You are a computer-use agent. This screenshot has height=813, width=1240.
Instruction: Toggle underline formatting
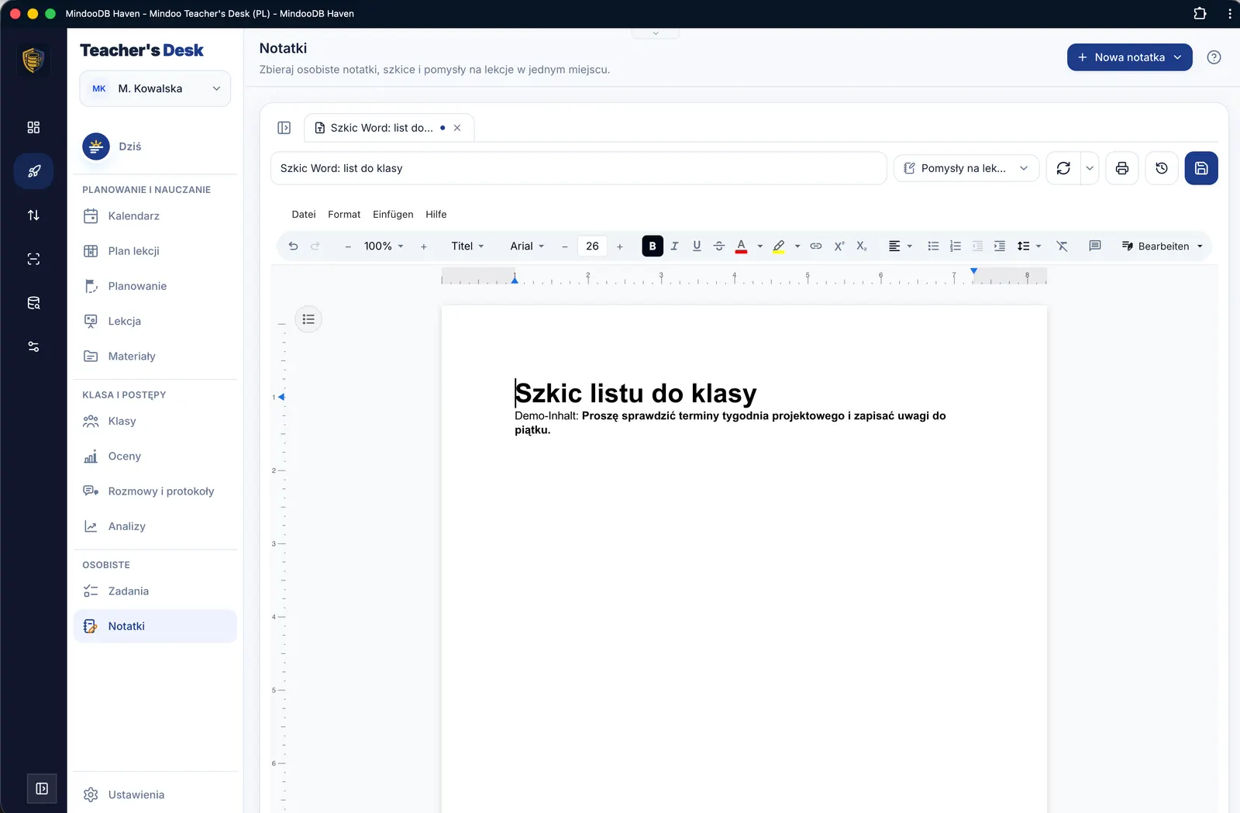click(697, 246)
